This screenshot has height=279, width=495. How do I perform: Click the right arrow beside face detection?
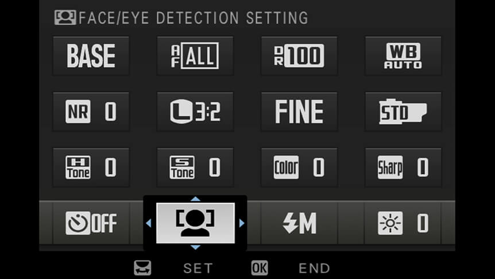coord(242,223)
